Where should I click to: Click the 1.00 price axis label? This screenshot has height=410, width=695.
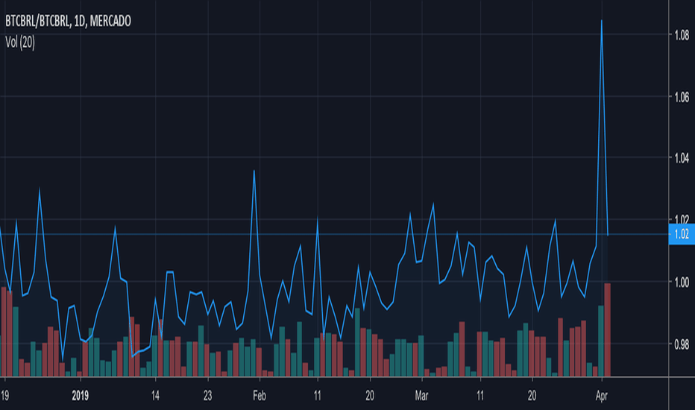(x=682, y=283)
